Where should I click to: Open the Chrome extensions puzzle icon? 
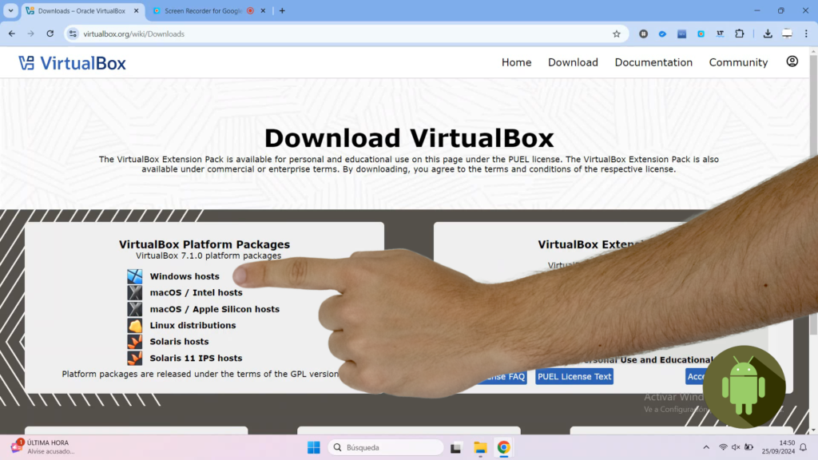tap(739, 34)
